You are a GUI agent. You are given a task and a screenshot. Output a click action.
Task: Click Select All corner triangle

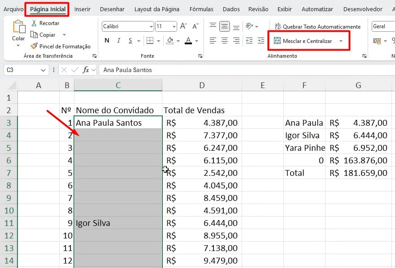[12, 85]
